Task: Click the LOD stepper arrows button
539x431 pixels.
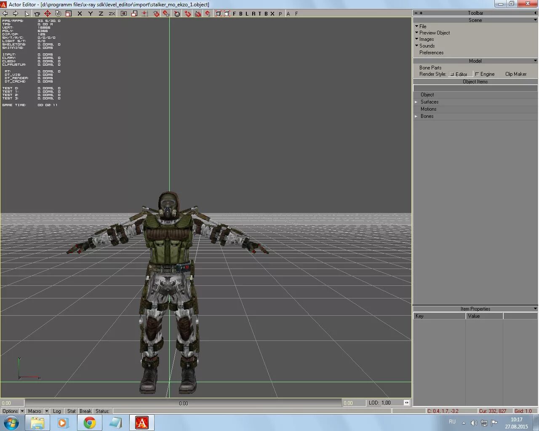Action: (406, 403)
